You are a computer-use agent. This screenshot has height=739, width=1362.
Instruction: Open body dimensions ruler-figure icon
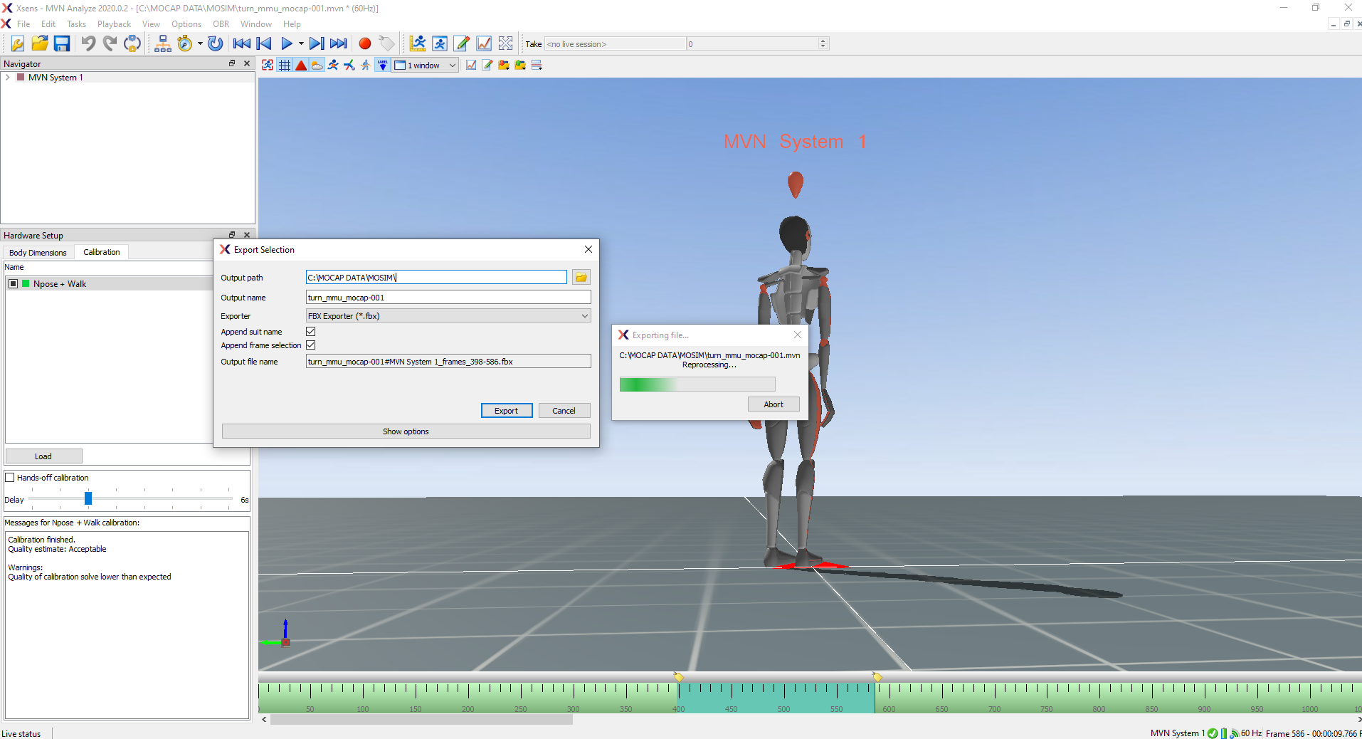pyautogui.click(x=418, y=43)
